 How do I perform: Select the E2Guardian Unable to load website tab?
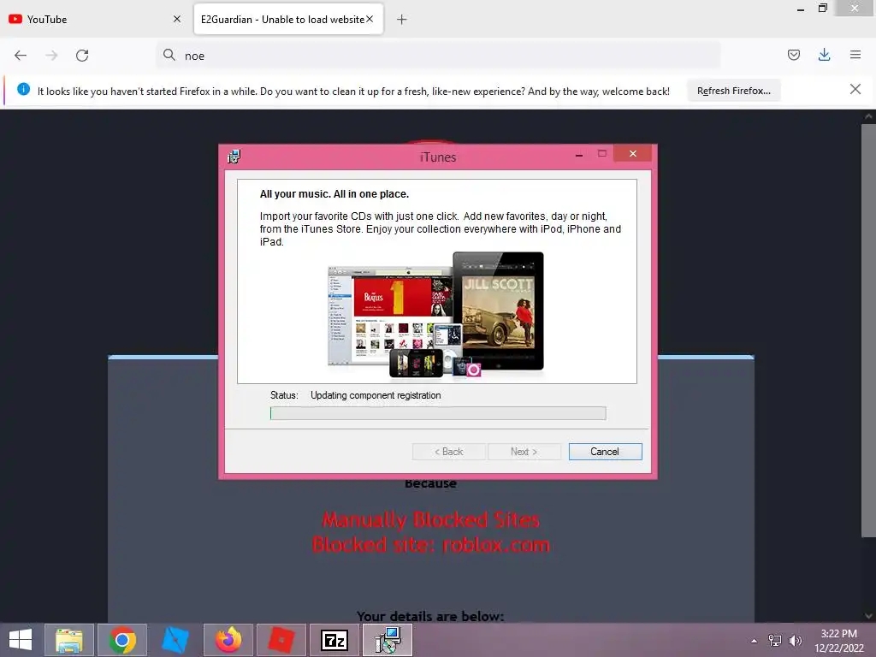click(x=288, y=19)
